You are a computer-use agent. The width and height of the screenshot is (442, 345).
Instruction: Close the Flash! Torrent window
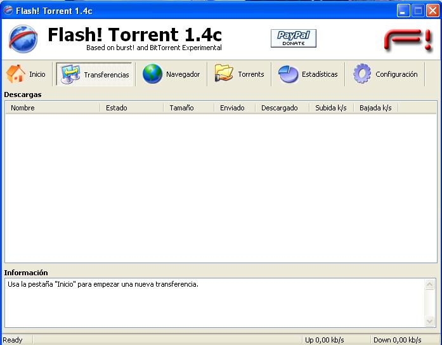432,11
